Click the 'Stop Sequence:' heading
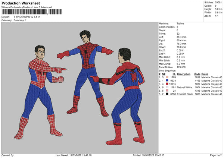The image size is (224, 158). 167,70
